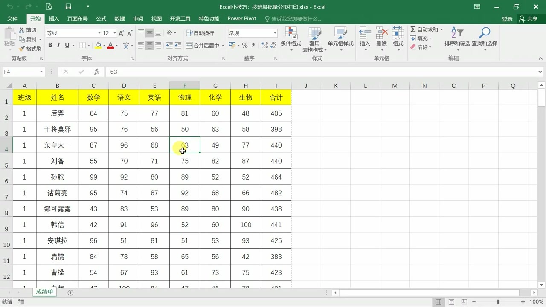This screenshot has height=307, width=546.
Task: Switch to the Power Pivot tab
Action: pos(242,19)
